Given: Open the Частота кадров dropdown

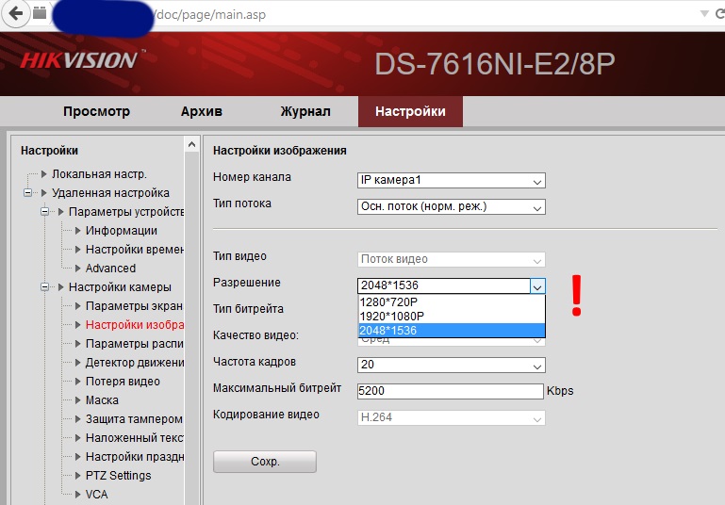Looking at the screenshot, I should [x=452, y=365].
